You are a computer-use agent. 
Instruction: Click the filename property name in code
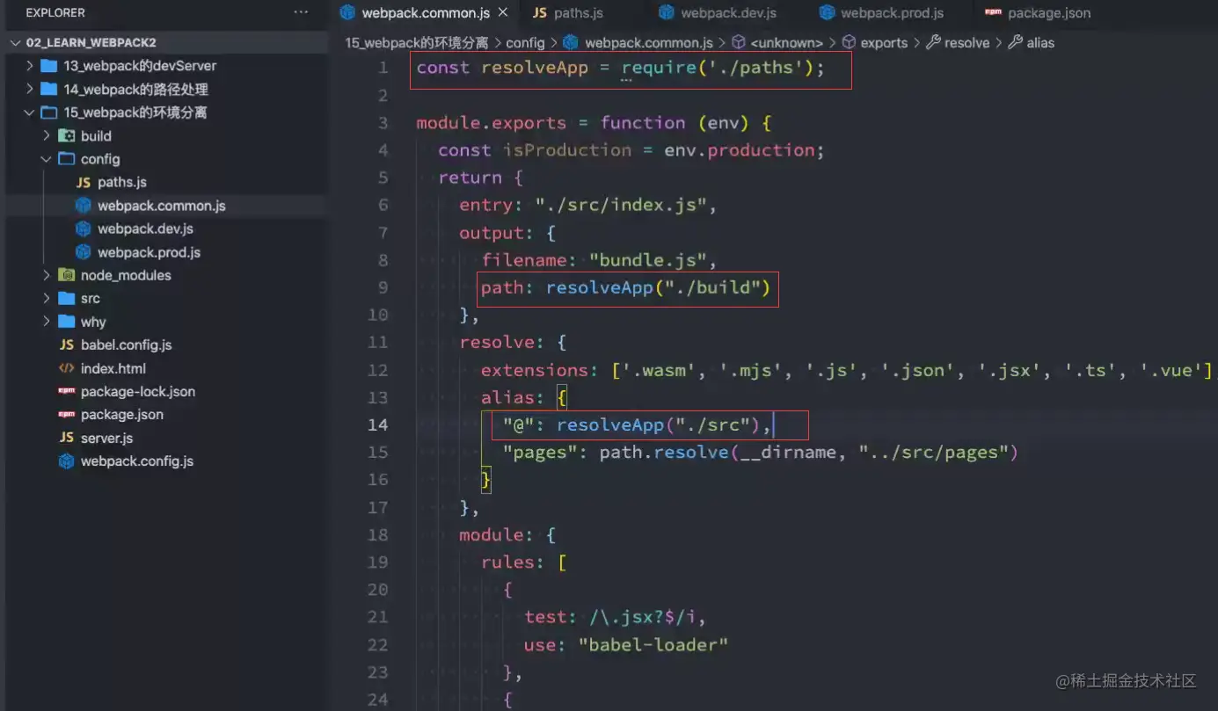pyautogui.click(x=524, y=260)
